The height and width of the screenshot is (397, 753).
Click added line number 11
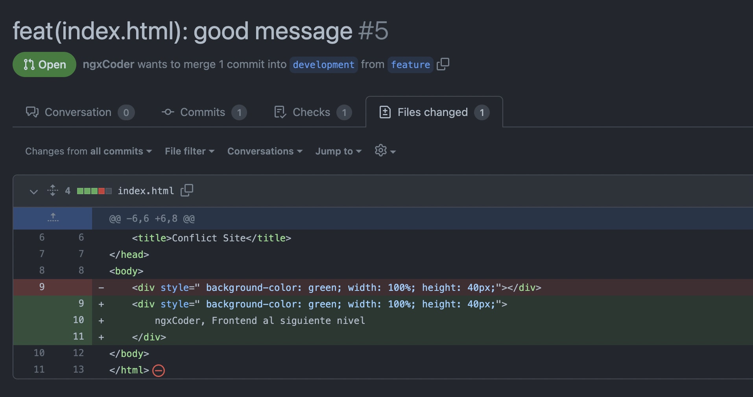click(78, 336)
